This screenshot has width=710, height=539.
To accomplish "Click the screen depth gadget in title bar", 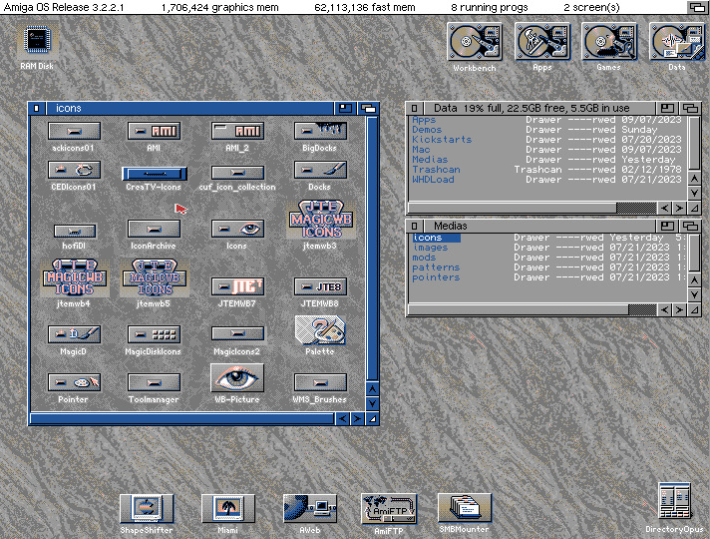I will point(697,7).
